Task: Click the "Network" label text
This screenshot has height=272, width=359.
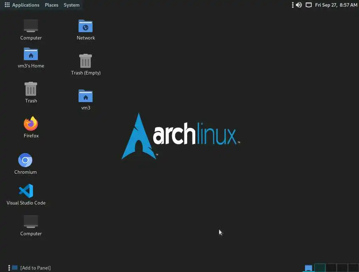Action: [86, 38]
